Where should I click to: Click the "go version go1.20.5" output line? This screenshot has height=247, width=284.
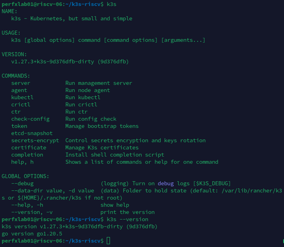coord(32,234)
